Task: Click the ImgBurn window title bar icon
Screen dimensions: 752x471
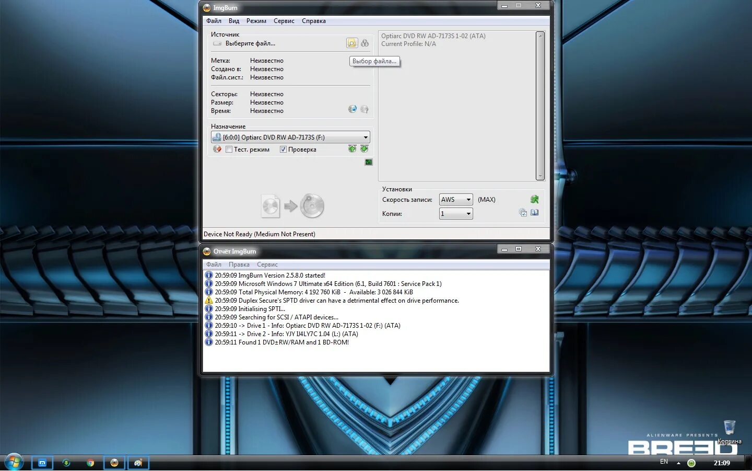Action: (x=207, y=8)
